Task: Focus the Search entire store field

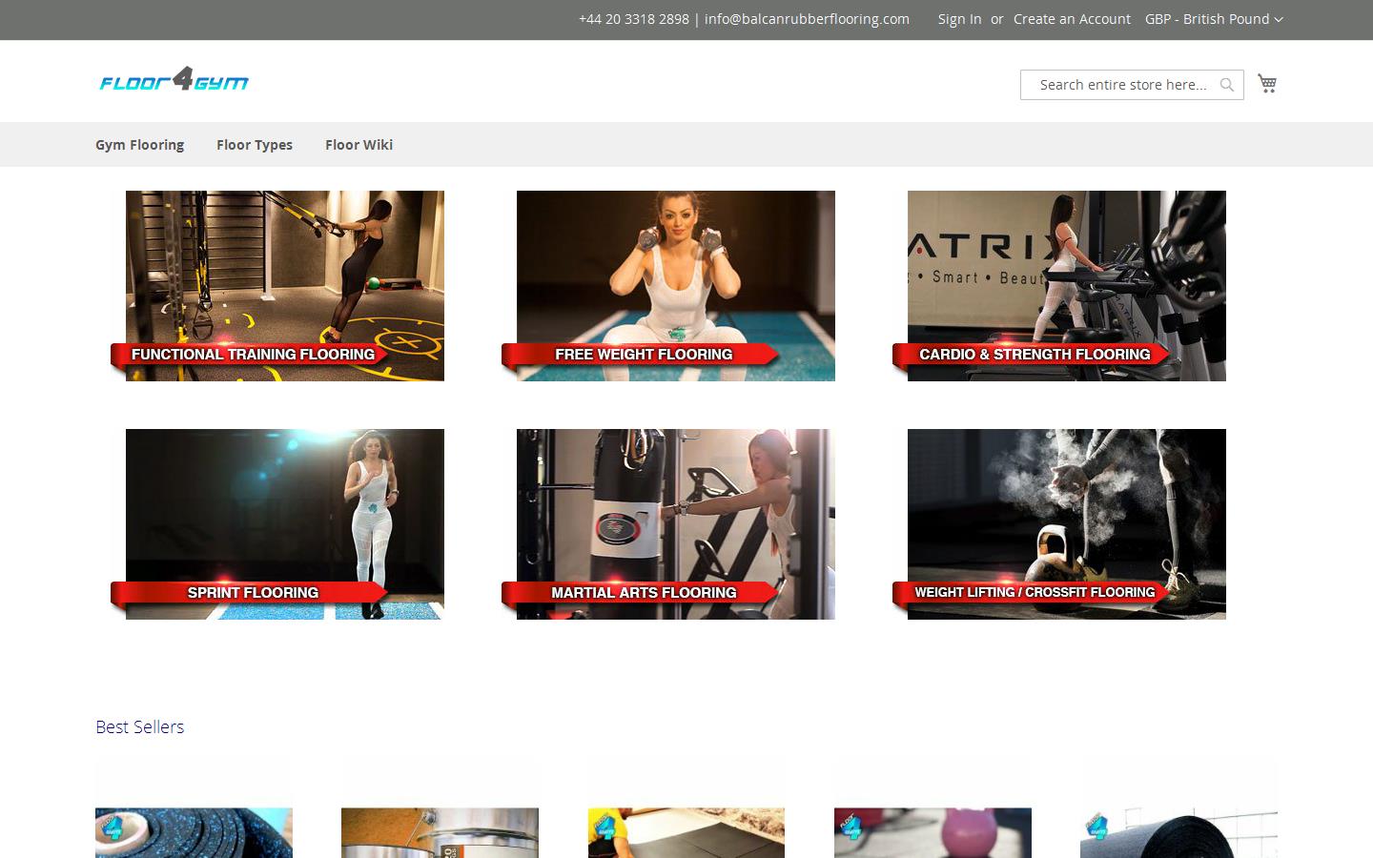Action: click(x=1122, y=85)
